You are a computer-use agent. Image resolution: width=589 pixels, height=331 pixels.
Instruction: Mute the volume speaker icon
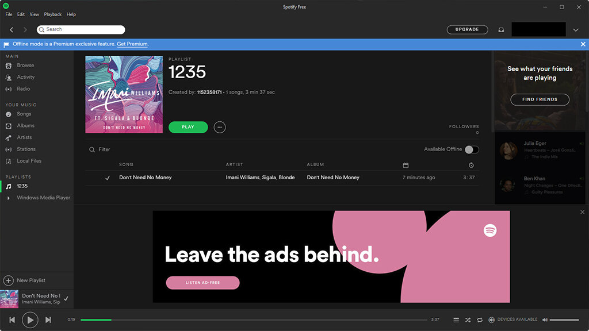click(545, 320)
